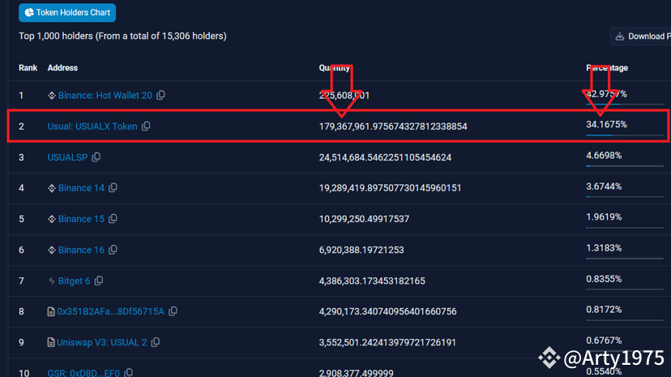Image resolution: width=671 pixels, height=377 pixels.
Task: Click quantity 19,289,419.897507730145960151
Action: coord(390,188)
